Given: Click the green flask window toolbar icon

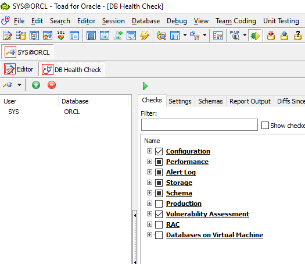Looking at the screenshot, I should tap(105, 35).
